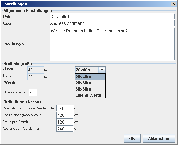Pick 30x30m arena size option
This screenshot has height=145, width=178.
point(90,89)
